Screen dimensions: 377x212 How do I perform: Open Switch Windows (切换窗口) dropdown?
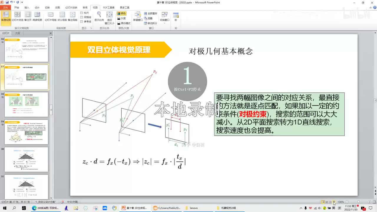pyautogui.click(x=165, y=18)
